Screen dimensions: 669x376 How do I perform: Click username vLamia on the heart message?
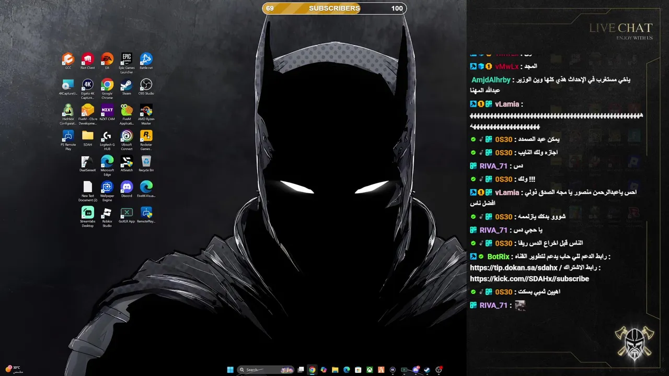point(507,104)
